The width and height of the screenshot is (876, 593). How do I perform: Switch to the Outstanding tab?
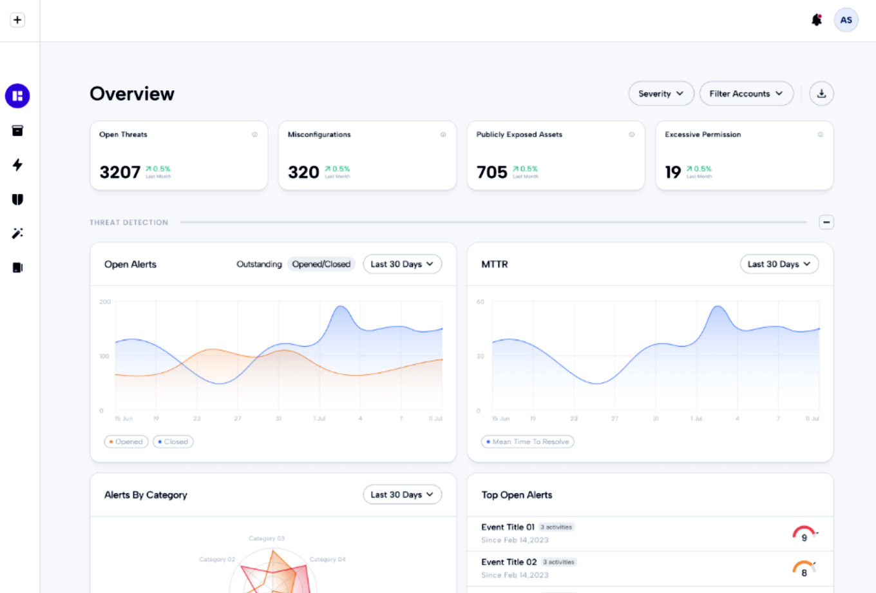click(259, 264)
